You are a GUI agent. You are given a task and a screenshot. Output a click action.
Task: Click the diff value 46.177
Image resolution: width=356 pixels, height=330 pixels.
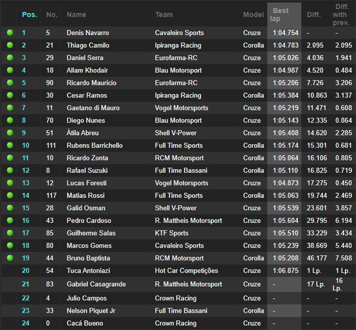317,258
